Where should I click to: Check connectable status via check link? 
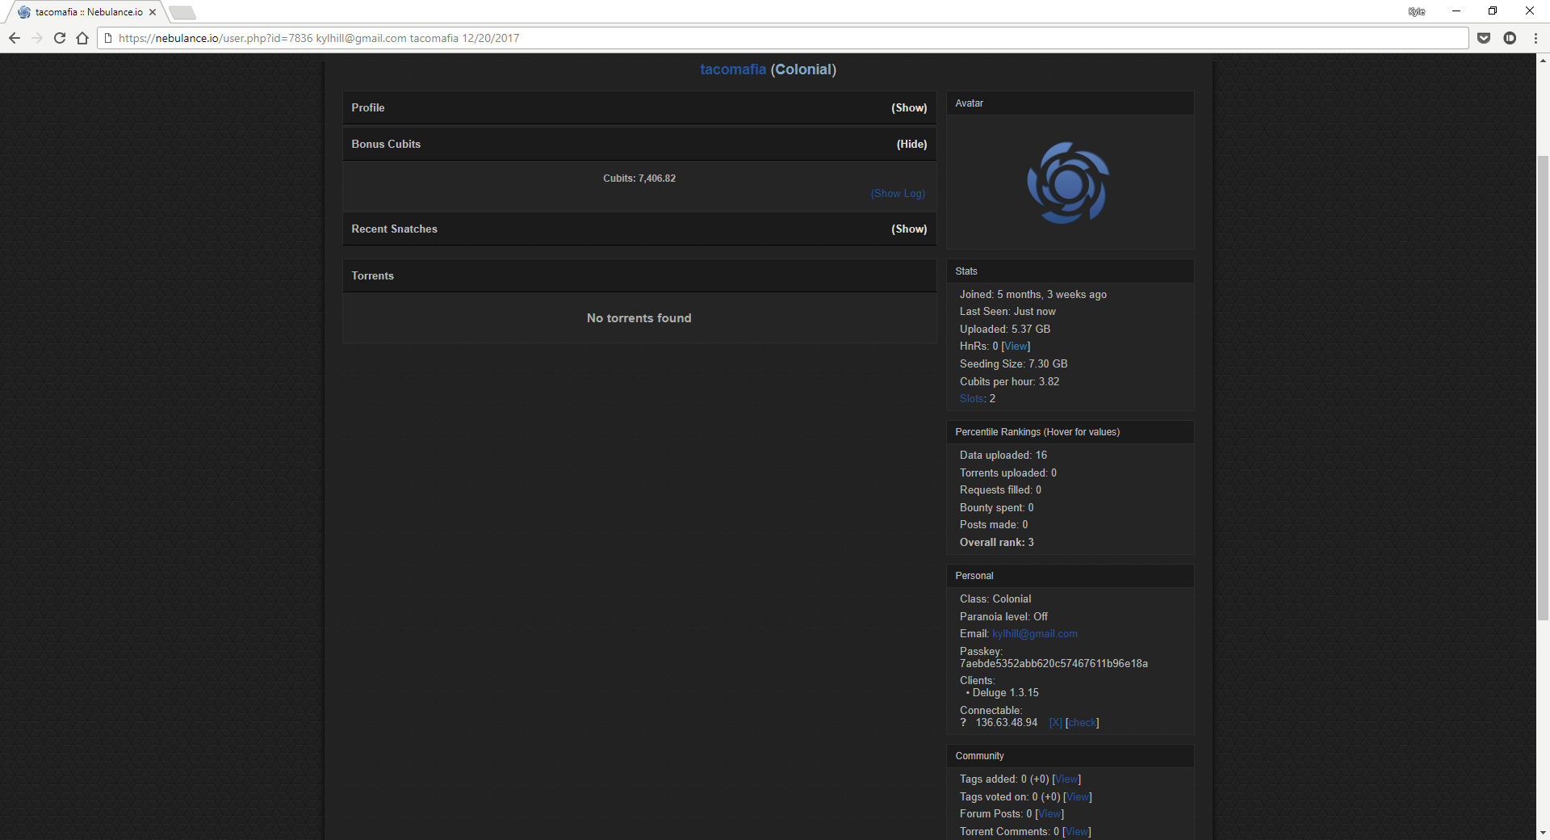pos(1083,723)
